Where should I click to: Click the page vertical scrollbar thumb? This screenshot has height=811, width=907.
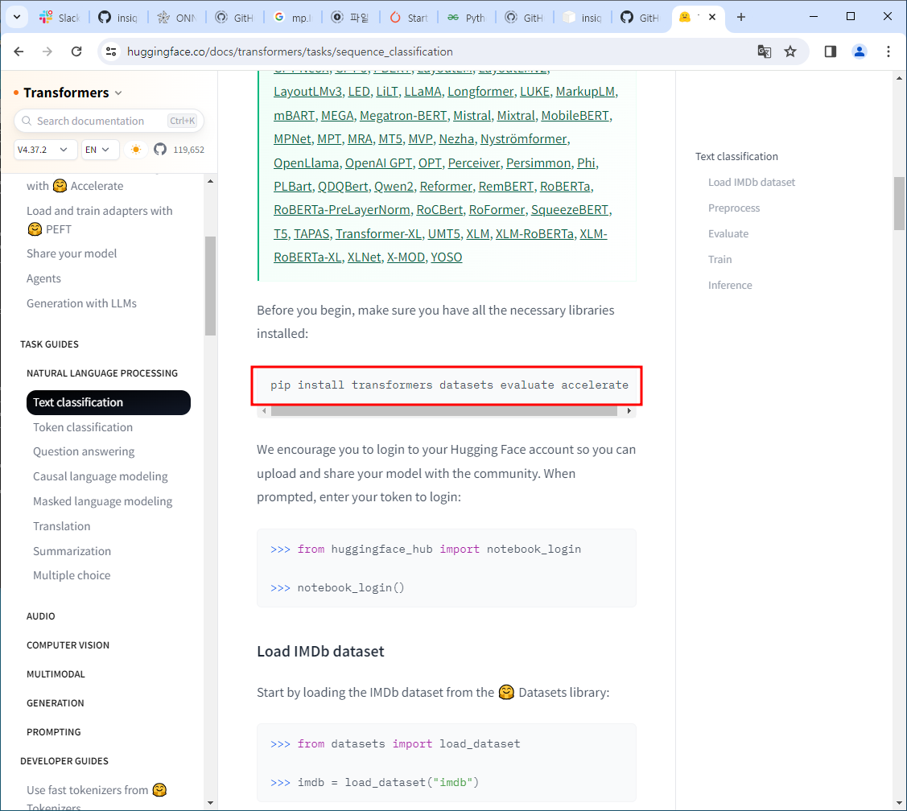pyautogui.click(x=899, y=204)
